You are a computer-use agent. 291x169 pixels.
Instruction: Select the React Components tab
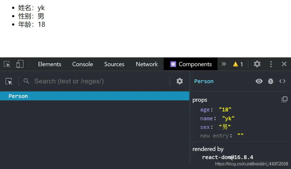point(191,64)
